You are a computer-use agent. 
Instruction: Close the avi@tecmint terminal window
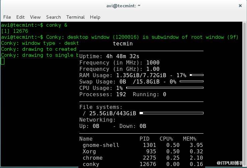click(240, 6)
